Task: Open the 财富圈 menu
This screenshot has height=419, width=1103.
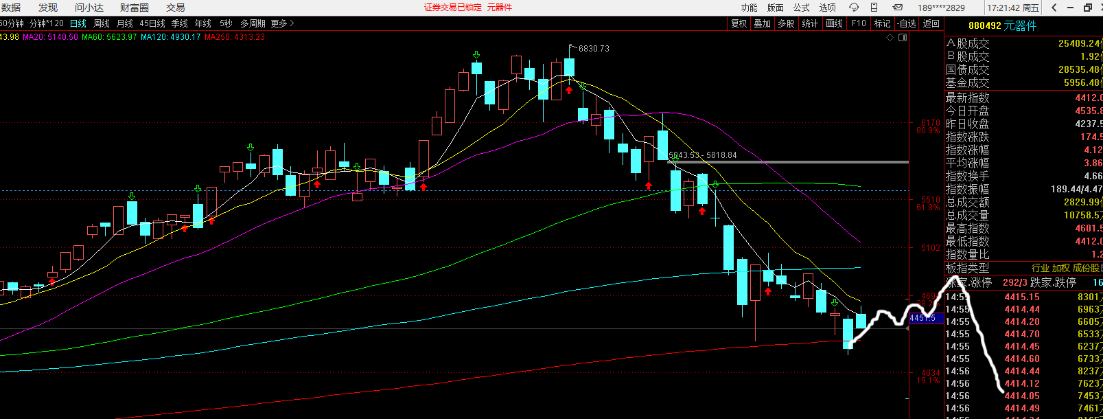Action: 135,8
